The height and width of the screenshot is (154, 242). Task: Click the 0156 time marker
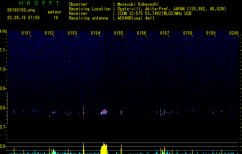click(142, 33)
